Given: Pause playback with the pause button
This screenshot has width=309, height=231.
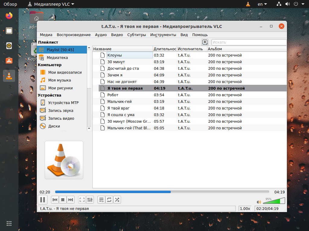Looking at the screenshot, I should pos(42,200).
